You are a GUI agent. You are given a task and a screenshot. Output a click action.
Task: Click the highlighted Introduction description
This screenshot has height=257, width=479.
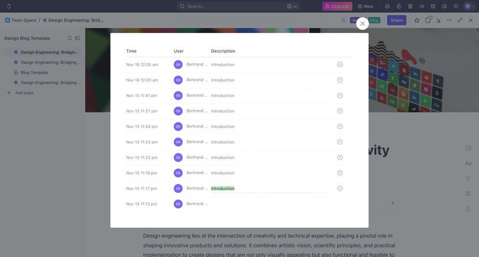click(222, 189)
